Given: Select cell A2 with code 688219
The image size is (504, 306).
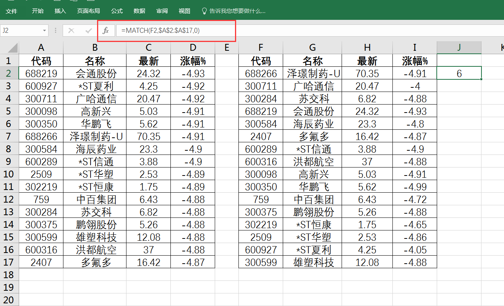Looking at the screenshot, I should (41, 73).
